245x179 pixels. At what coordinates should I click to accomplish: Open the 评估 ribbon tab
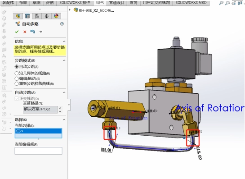[x=50, y=3]
